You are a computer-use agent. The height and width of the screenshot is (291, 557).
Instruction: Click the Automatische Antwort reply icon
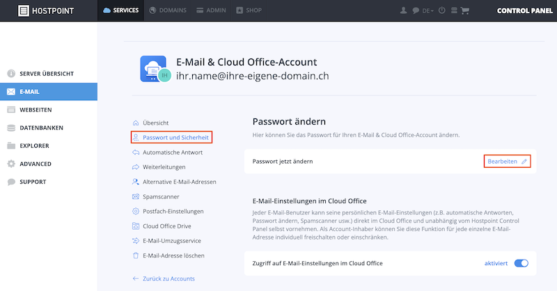[136, 152]
